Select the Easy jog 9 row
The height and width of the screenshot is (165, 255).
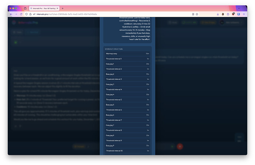click(x=127, y=146)
